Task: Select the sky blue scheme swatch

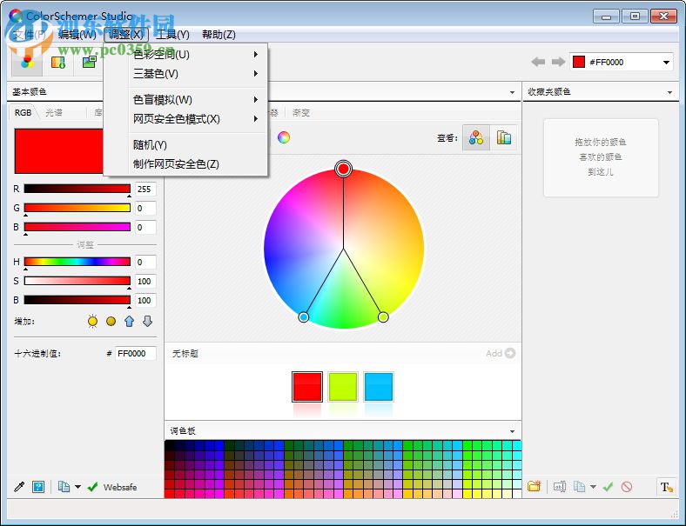Action: [x=379, y=387]
